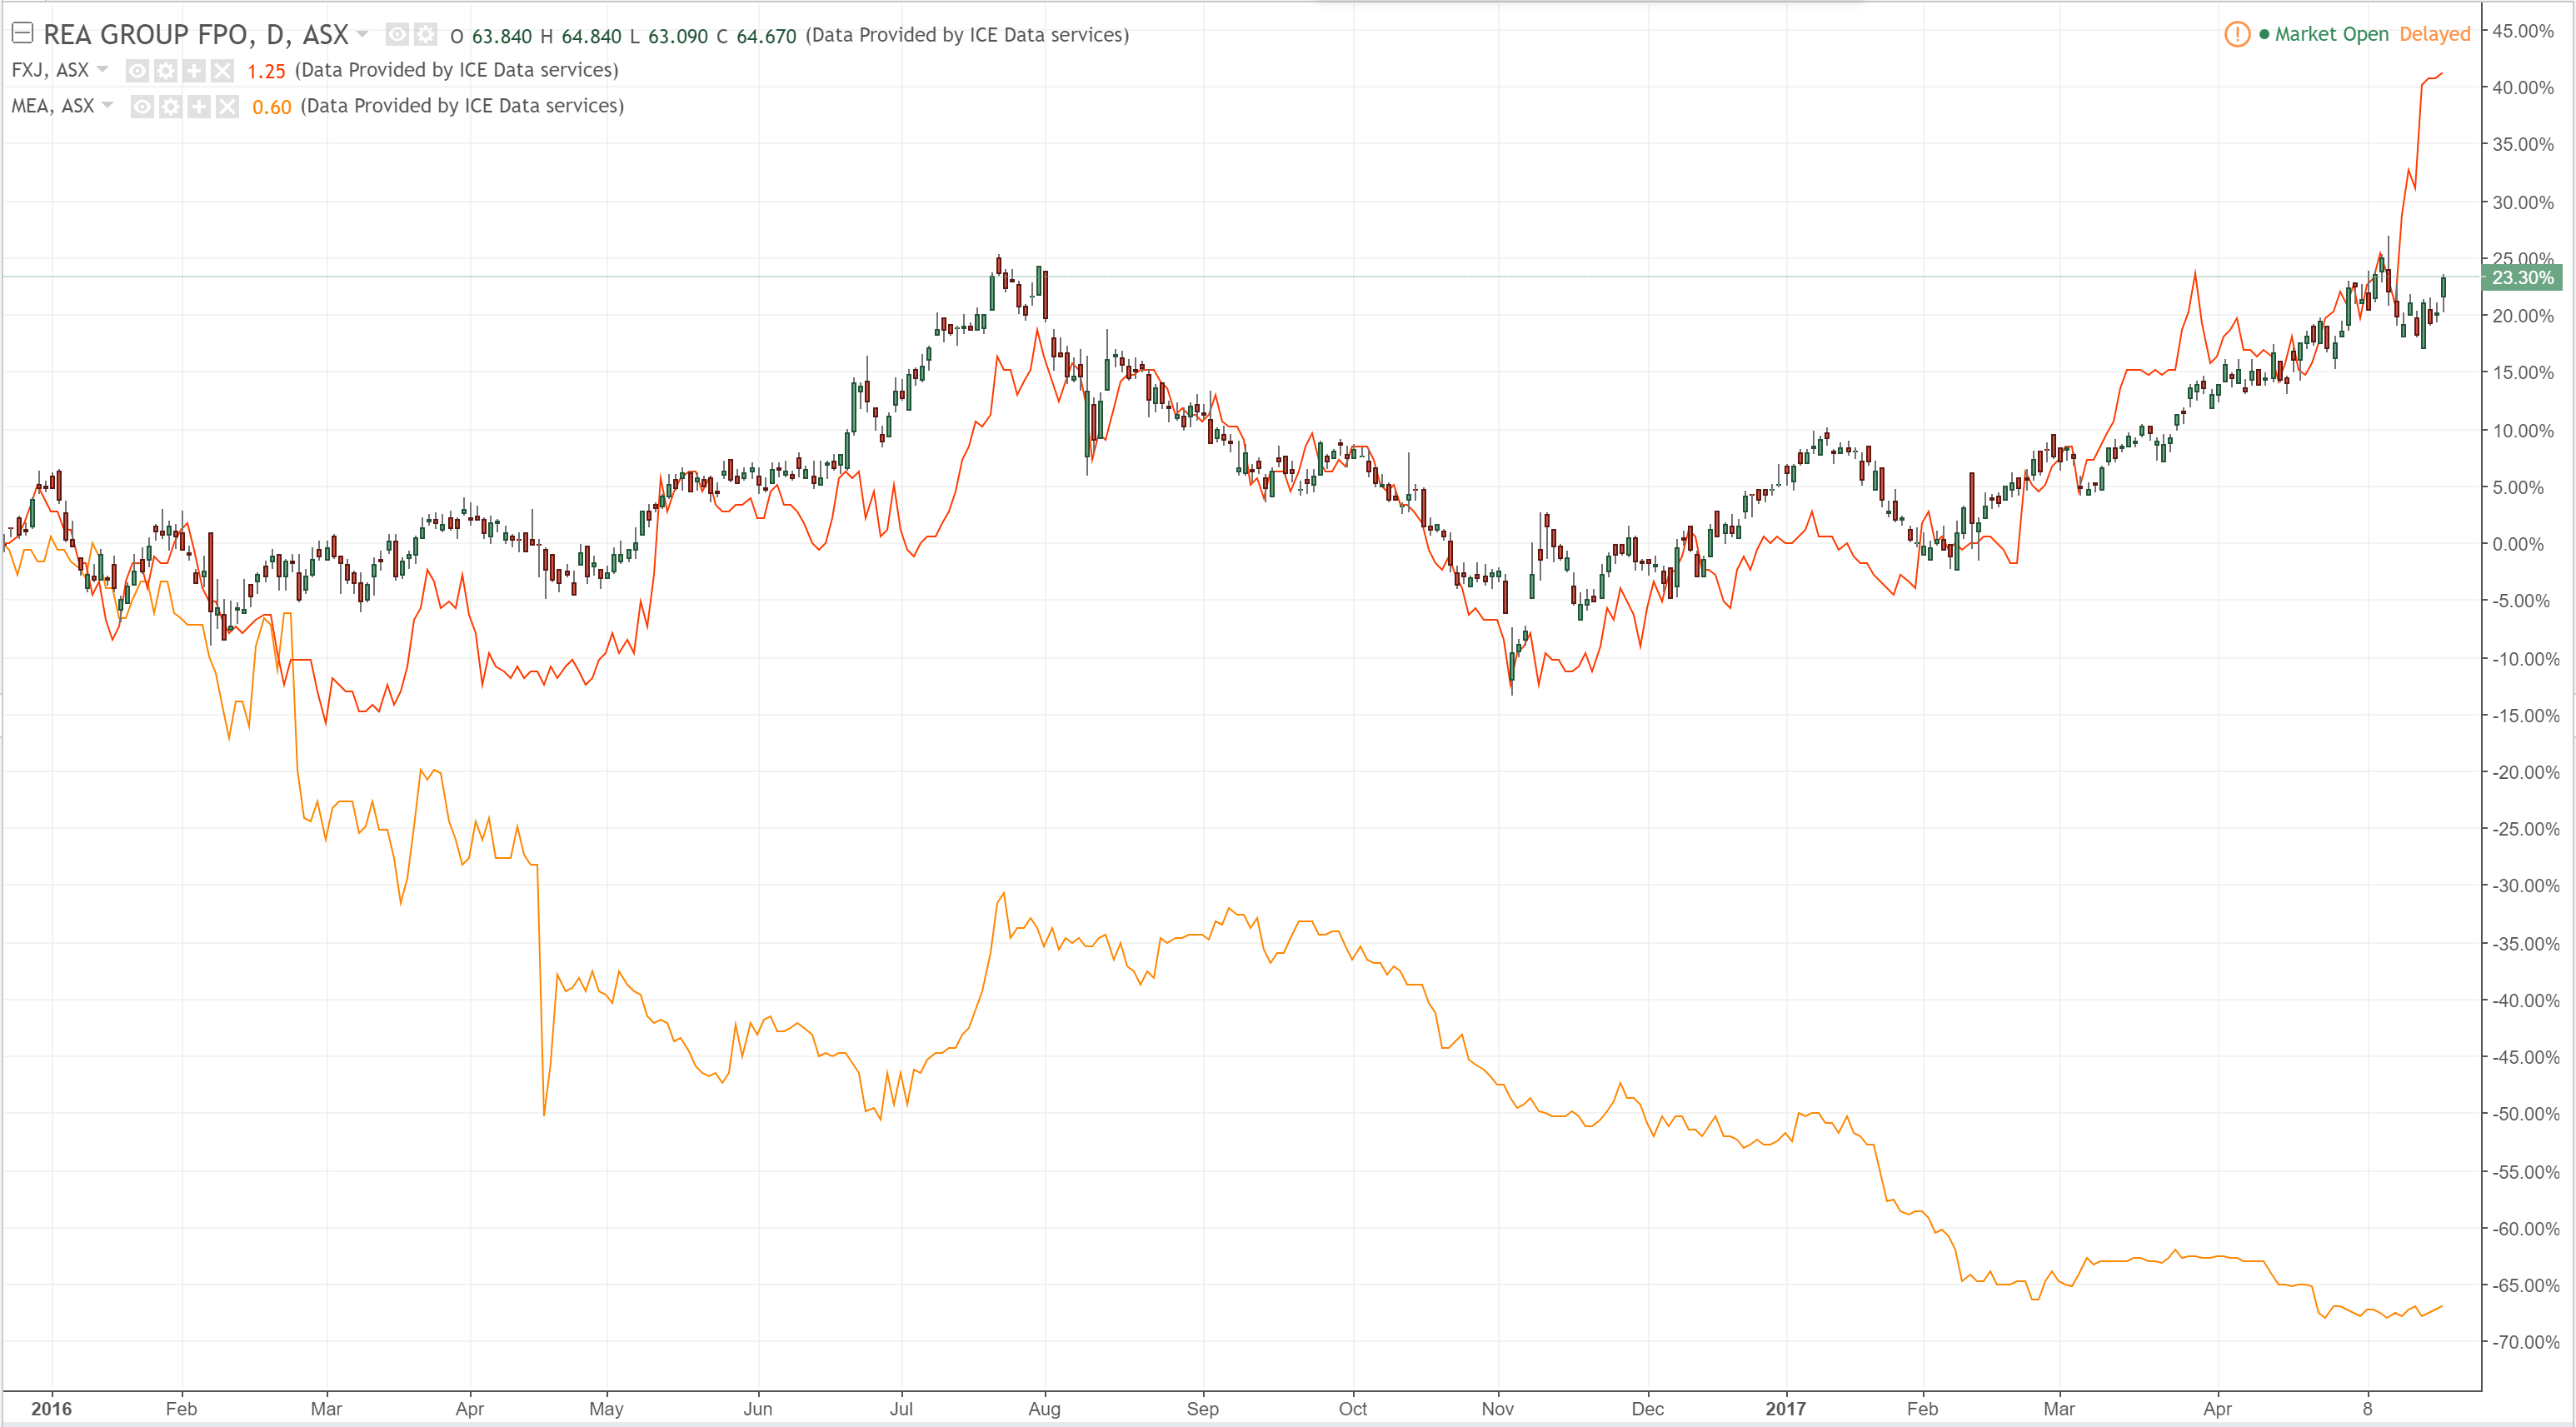Open REA GROUP FPO series dropdown arrow
The width and height of the screenshot is (2576, 1427).
point(363,35)
